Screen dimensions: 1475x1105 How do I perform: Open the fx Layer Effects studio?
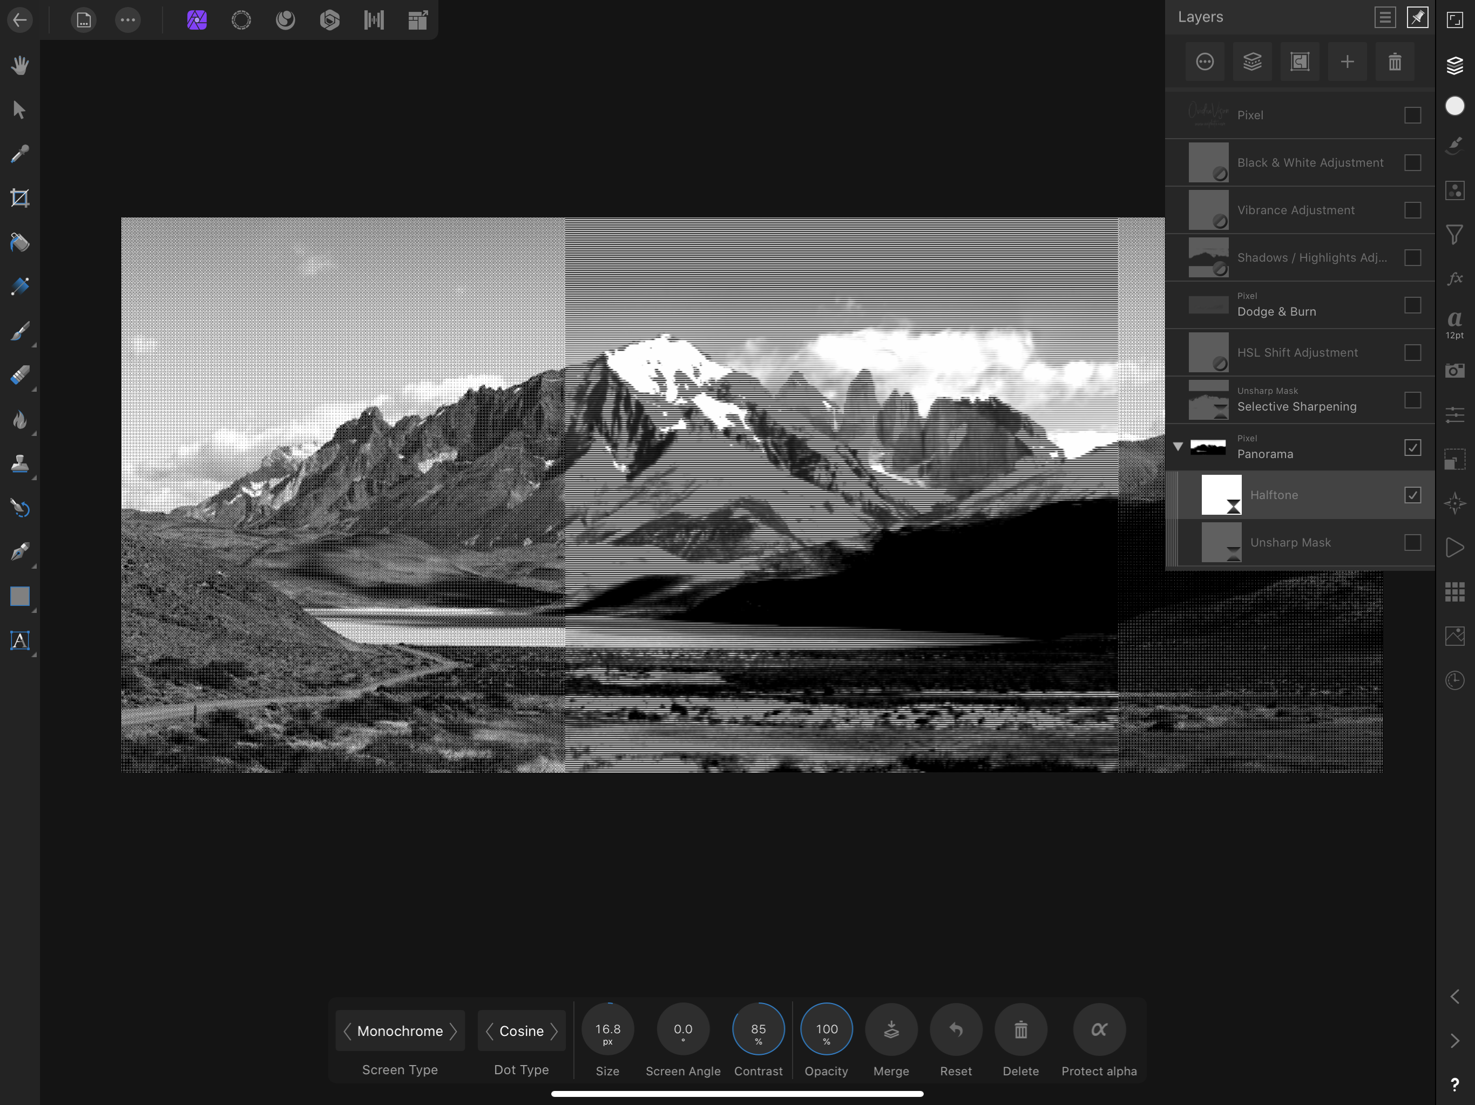click(1454, 278)
